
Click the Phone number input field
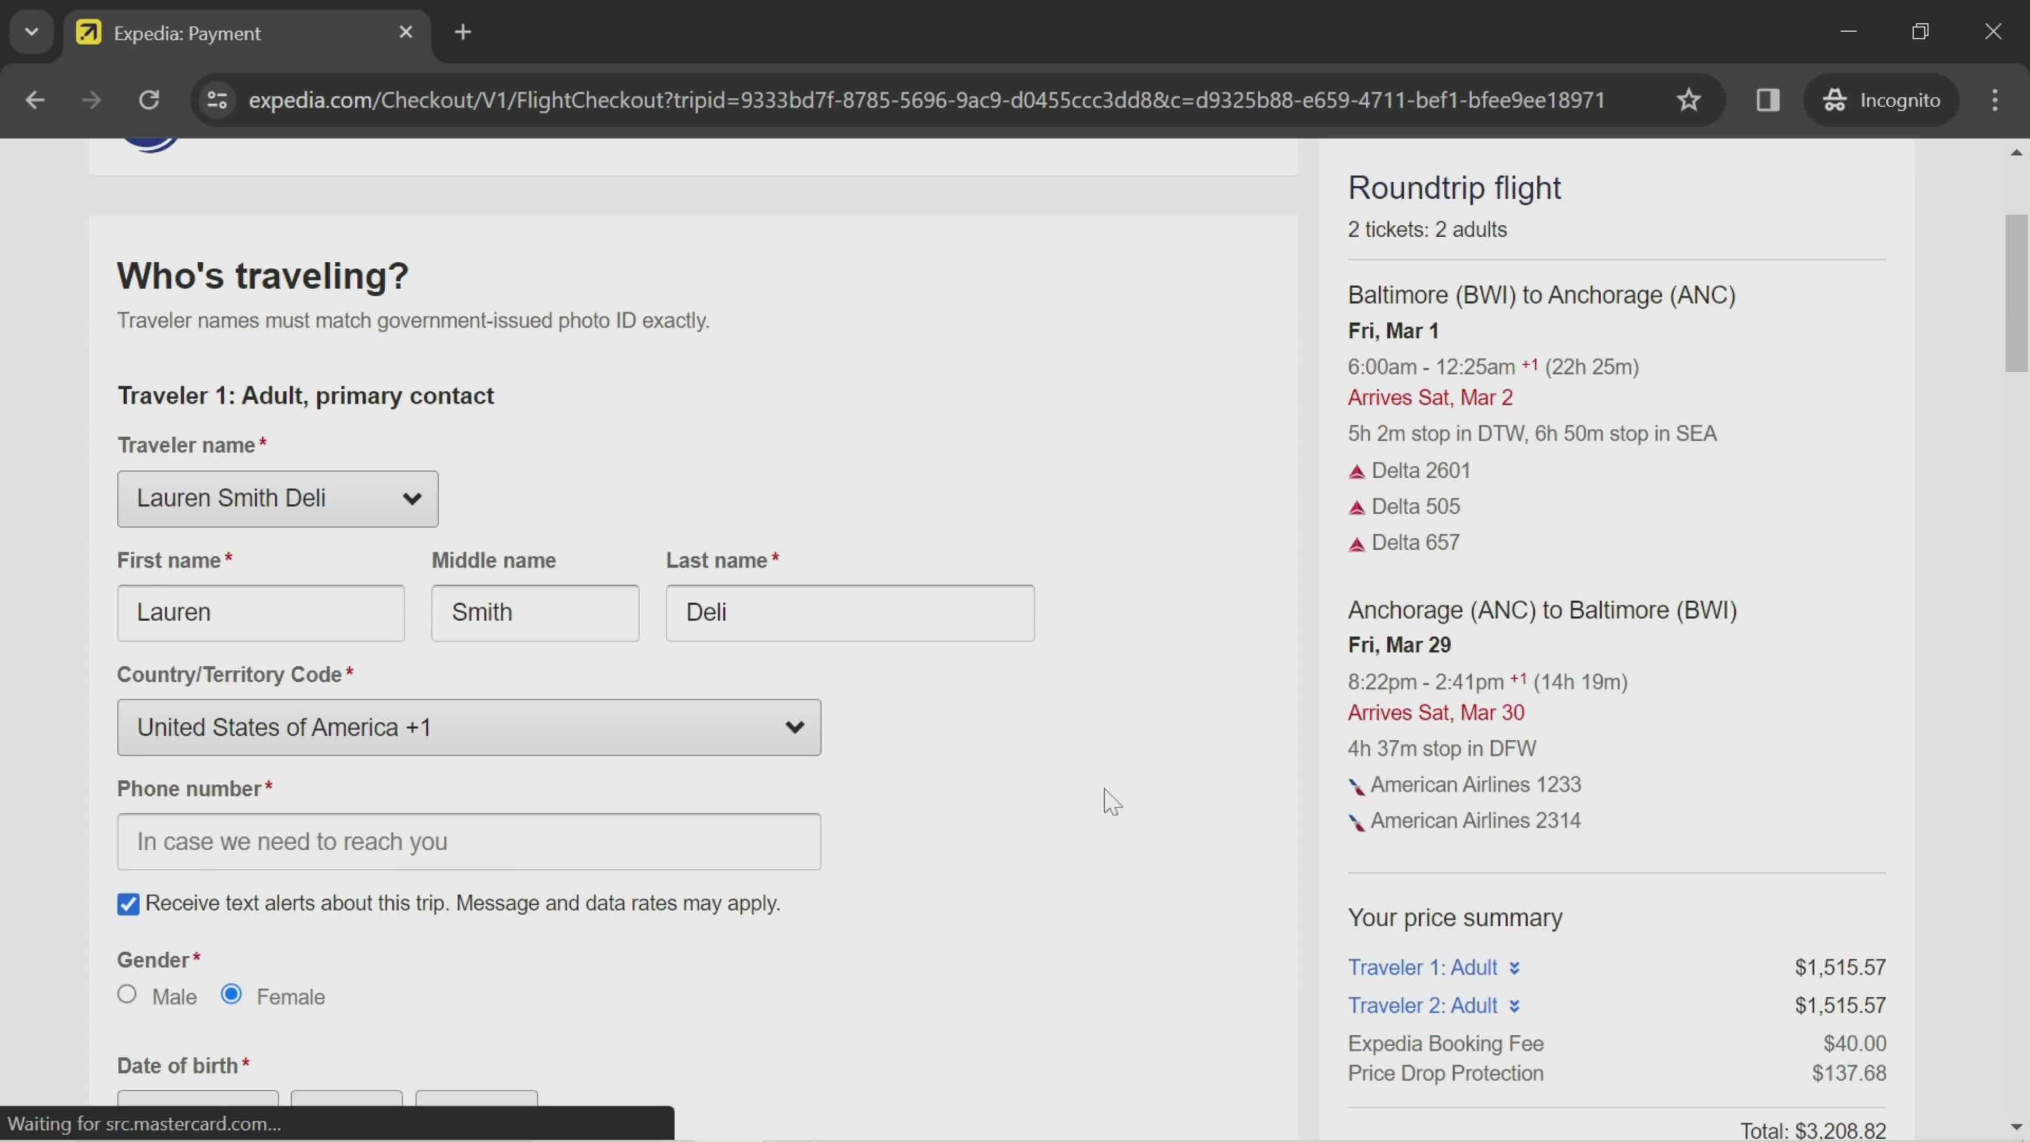tap(469, 842)
